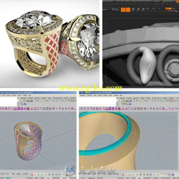Click New file icon in left Rhino window
Screen dimensions: 179x179
coord(22,101)
